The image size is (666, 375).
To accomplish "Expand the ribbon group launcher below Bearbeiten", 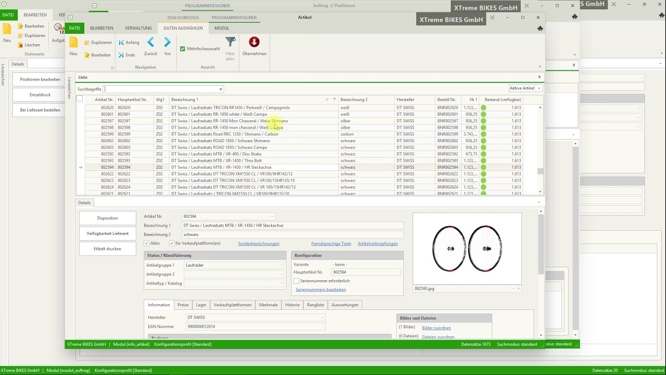I will coord(112,68).
